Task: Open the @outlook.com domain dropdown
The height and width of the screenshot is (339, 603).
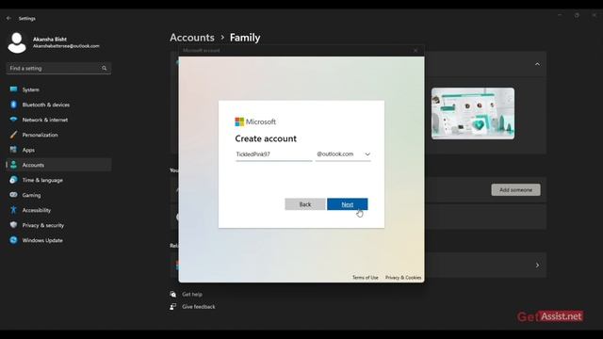Action: [343, 154]
